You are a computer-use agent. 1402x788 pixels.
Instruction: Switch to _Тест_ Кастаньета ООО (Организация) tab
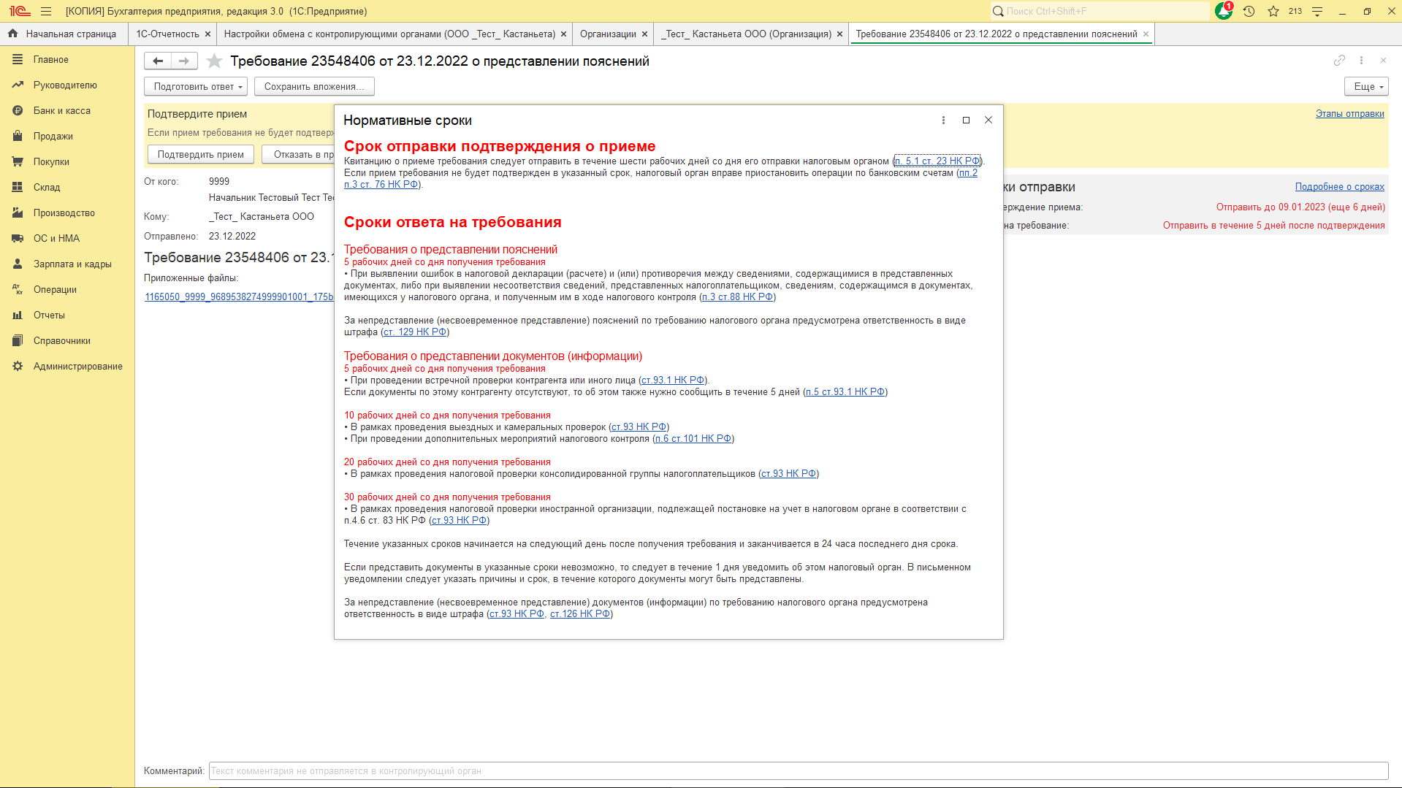[x=747, y=34]
